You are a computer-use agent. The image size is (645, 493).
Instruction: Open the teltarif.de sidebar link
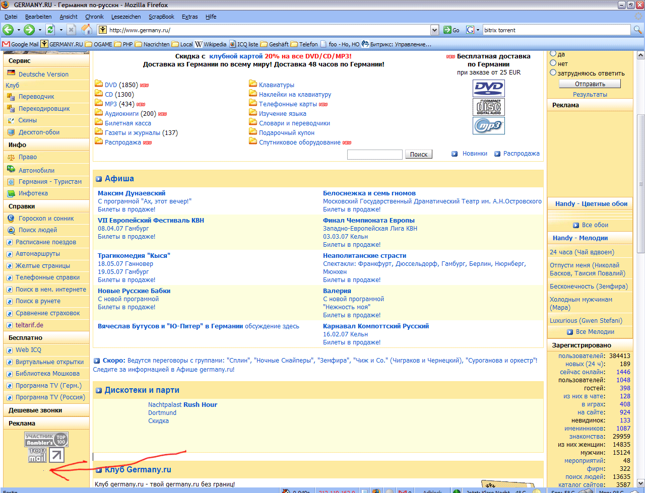(30, 325)
